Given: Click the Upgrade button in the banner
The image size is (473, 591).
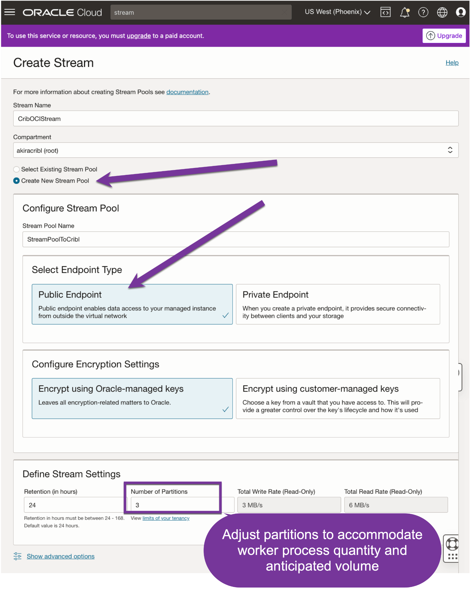Looking at the screenshot, I should (x=444, y=36).
